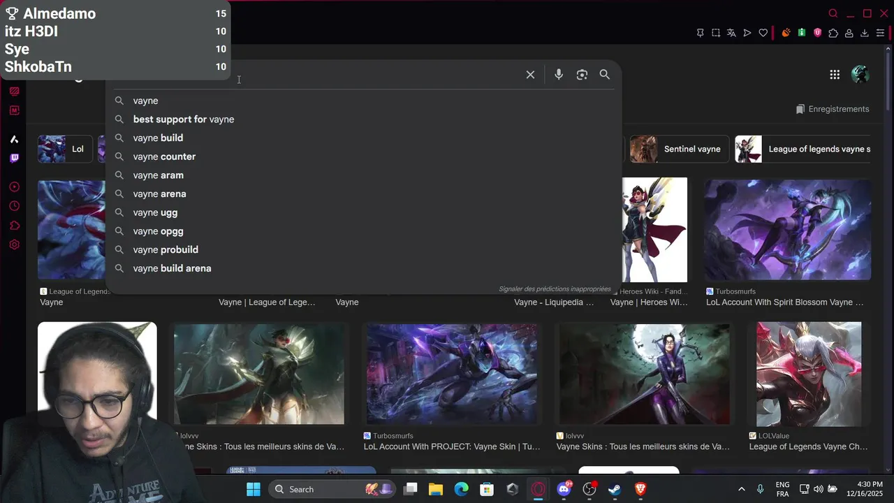Open Google apps grid
Screen dimensions: 894x503
tap(835, 75)
